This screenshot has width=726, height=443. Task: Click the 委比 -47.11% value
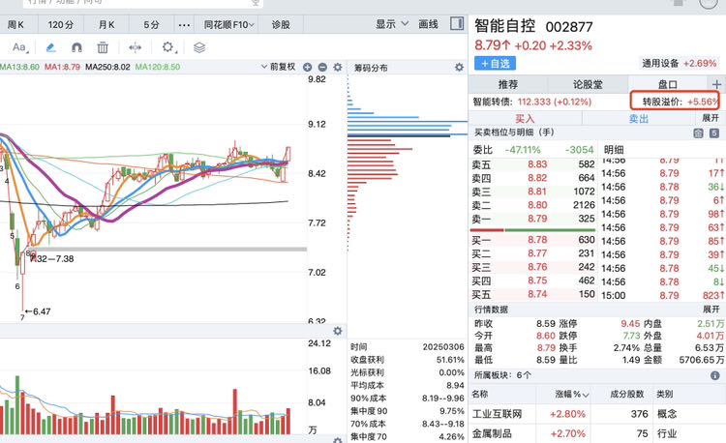click(523, 150)
